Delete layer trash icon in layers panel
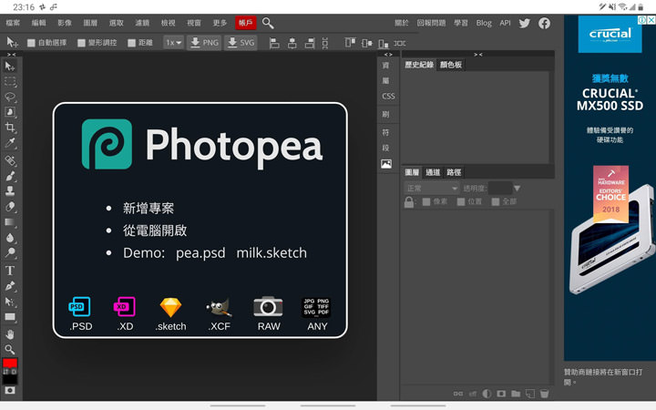Viewport: 656px width, 410px height. pos(544,394)
